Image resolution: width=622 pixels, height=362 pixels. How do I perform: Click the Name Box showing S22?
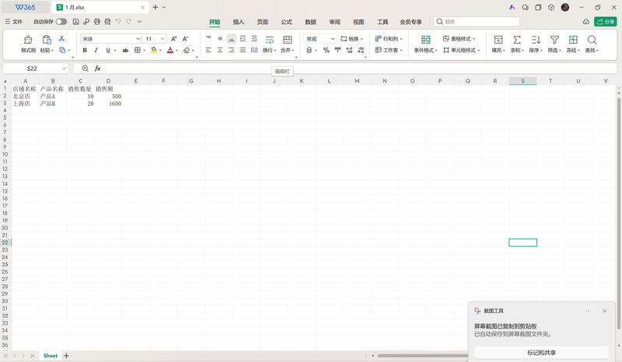[36, 69]
